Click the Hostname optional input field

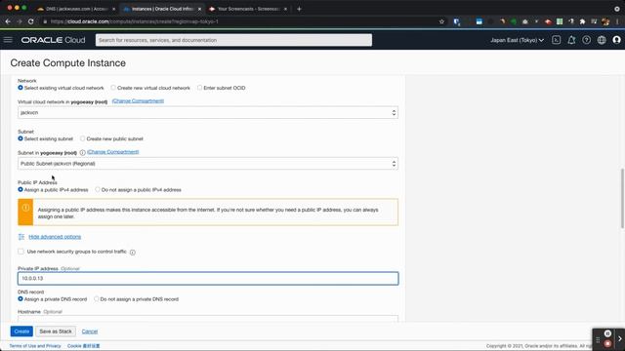click(x=208, y=319)
